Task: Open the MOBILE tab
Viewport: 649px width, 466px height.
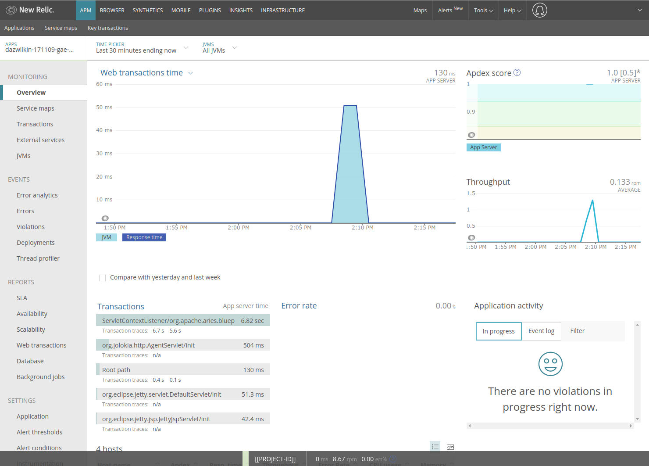Action: (181, 10)
